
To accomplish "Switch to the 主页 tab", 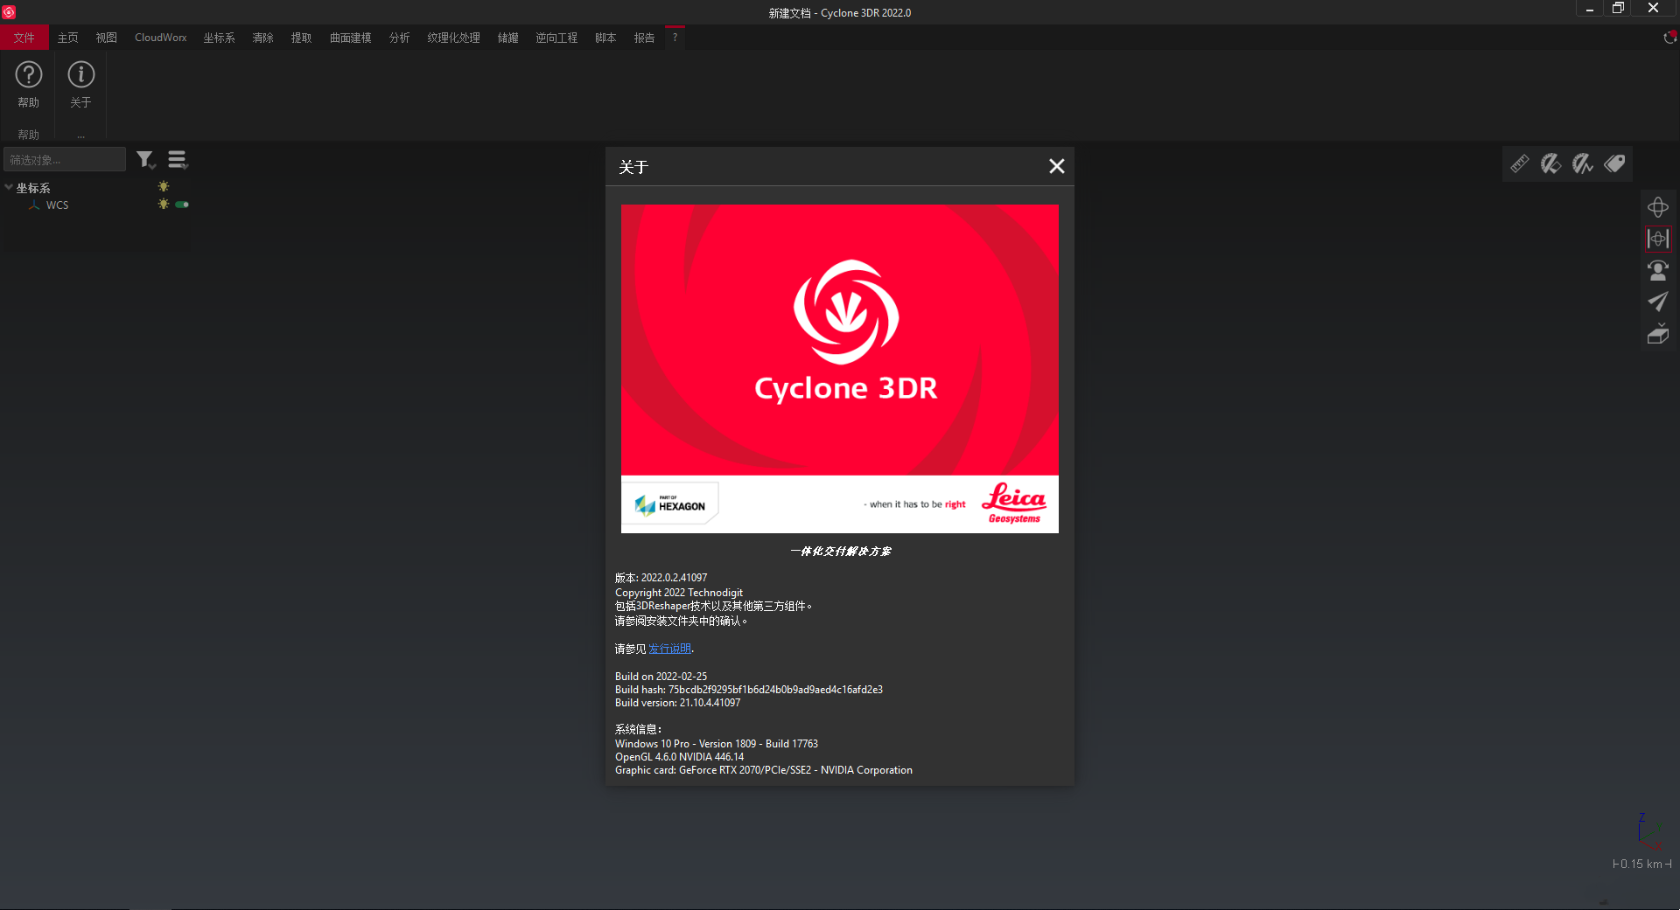I will (x=67, y=38).
